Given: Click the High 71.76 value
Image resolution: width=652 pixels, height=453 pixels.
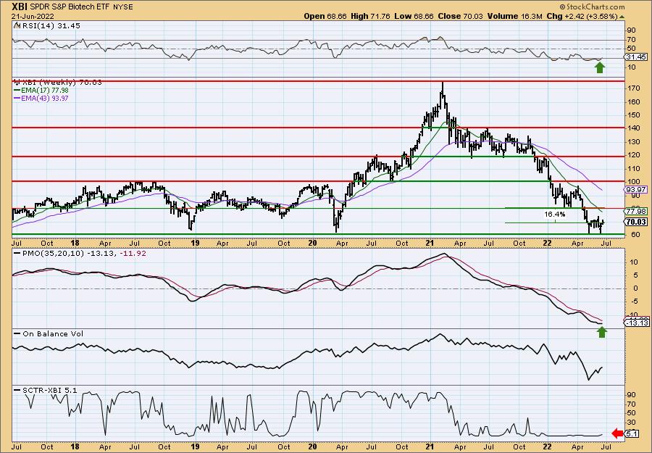Looking at the screenshot, I should pos(372,16).
